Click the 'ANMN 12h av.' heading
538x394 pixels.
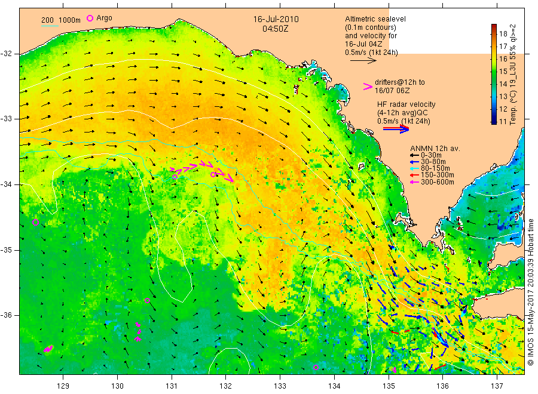pos(435,149)
